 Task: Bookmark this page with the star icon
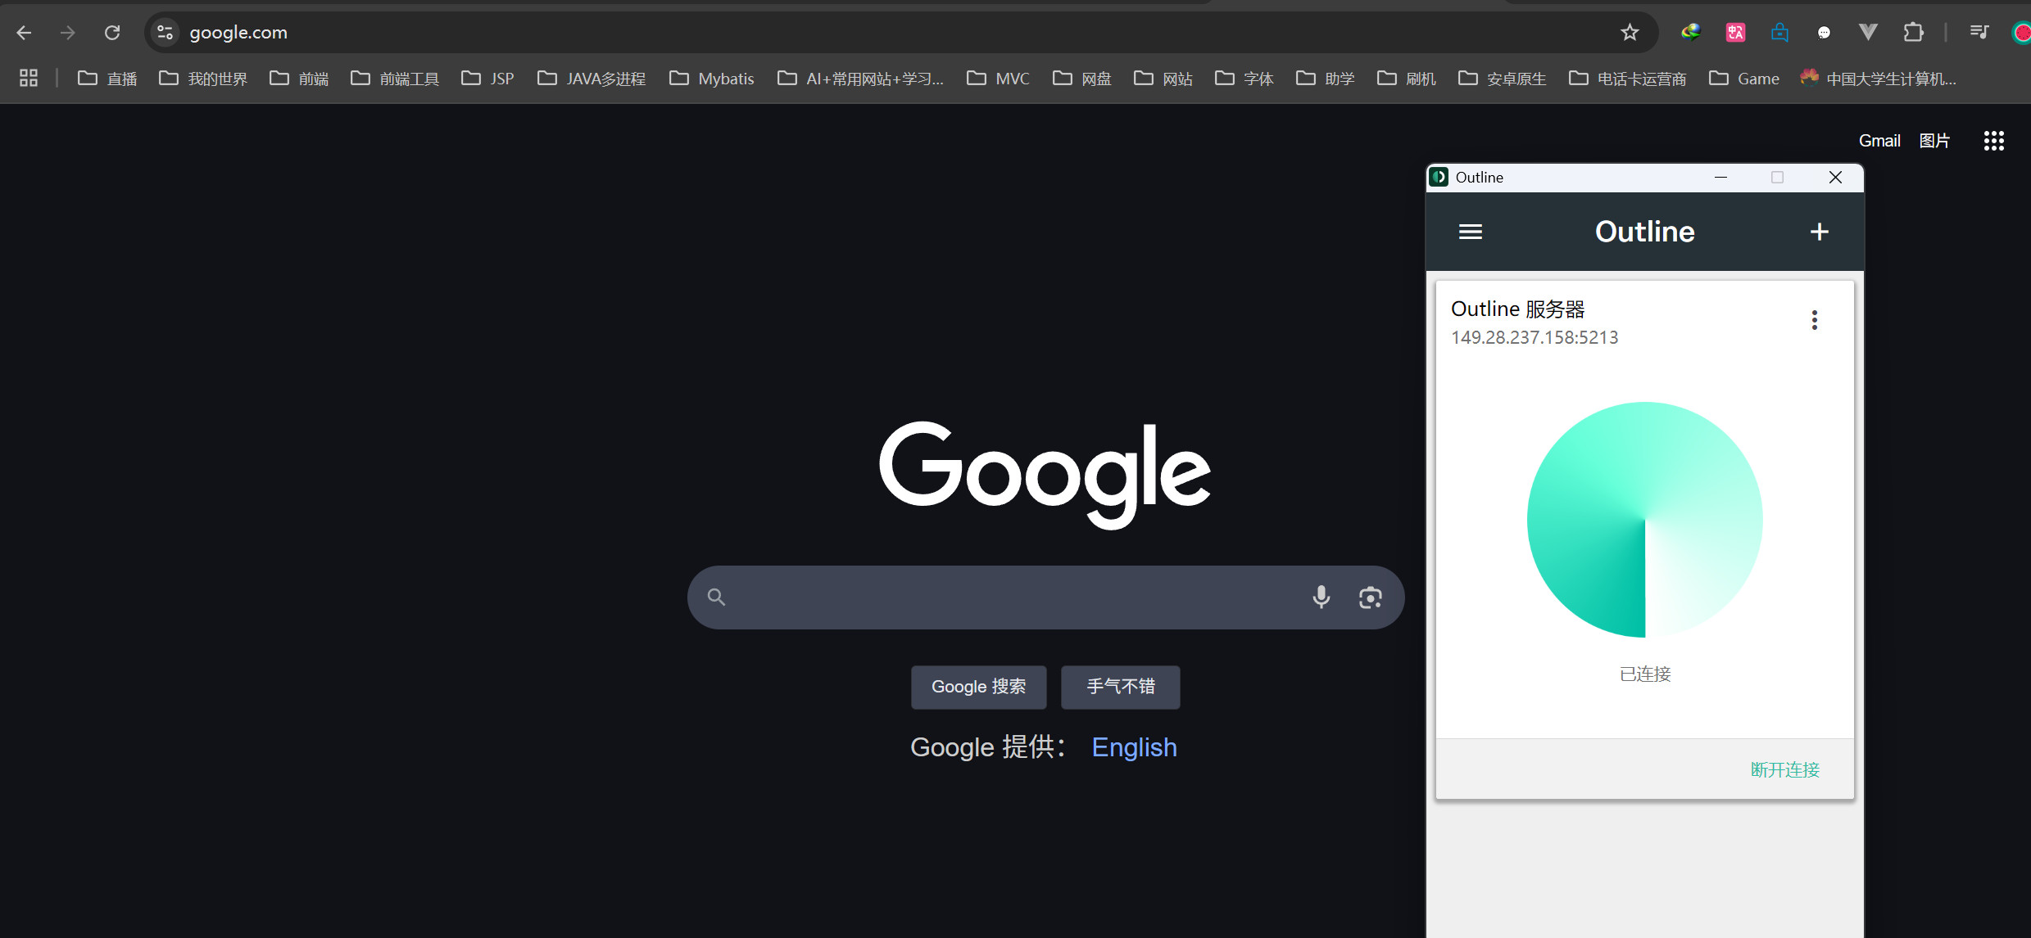[1630, 33]
